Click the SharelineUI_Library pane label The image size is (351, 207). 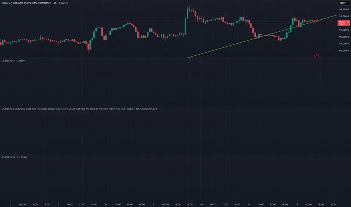13,61
